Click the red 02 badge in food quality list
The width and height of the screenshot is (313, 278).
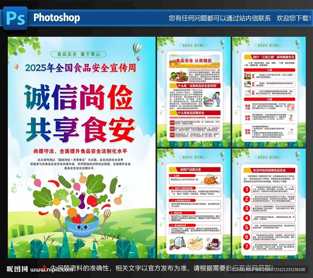click(x=172, y=129)
